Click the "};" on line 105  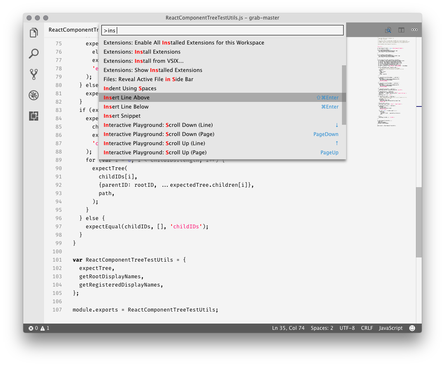coord(76,293)
